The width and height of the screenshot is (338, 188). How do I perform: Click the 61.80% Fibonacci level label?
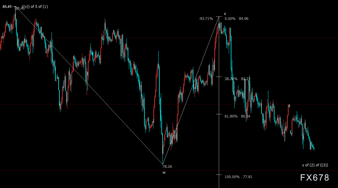231,116
